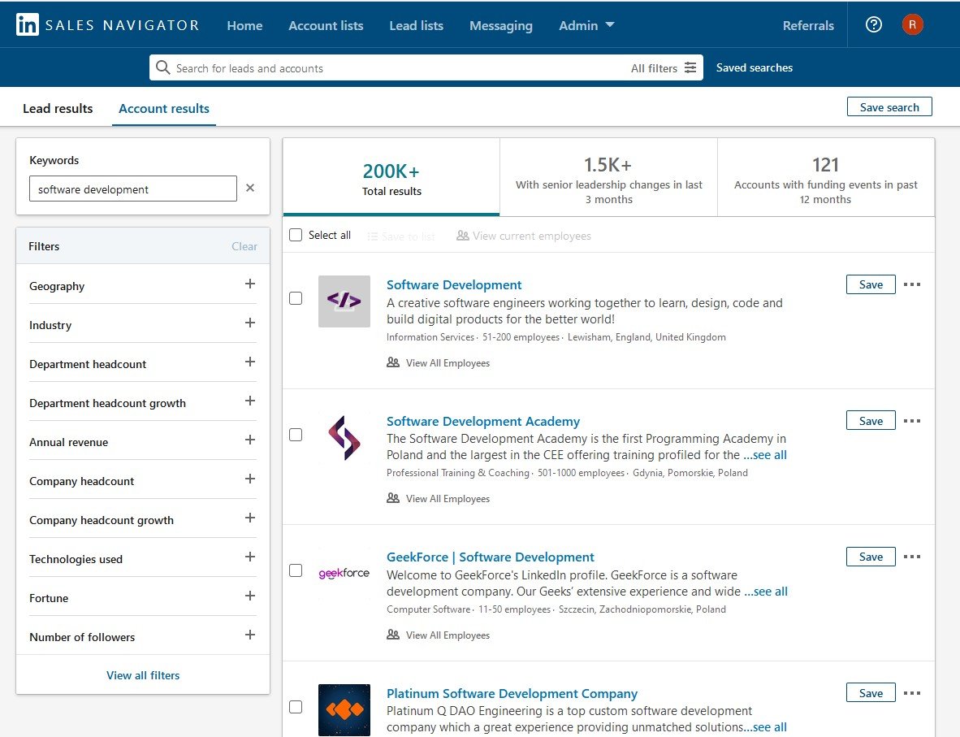
Task: Check the box next to GeekForce result
Action: 296,570
